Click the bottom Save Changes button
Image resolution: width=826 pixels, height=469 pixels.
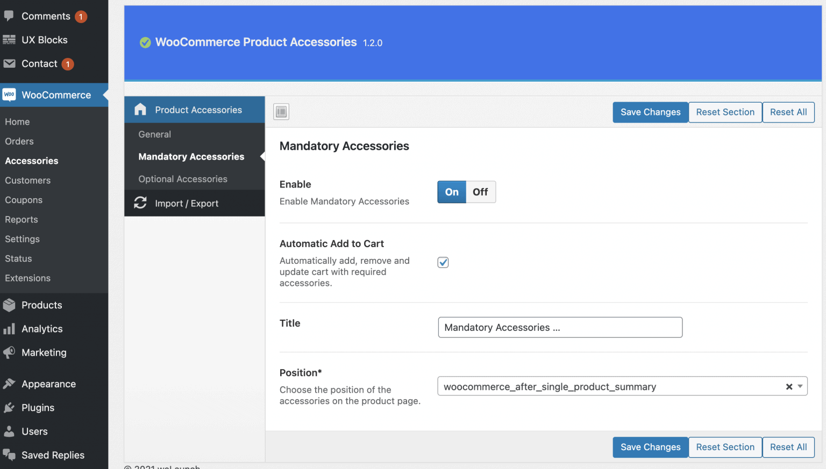(650, 447)
